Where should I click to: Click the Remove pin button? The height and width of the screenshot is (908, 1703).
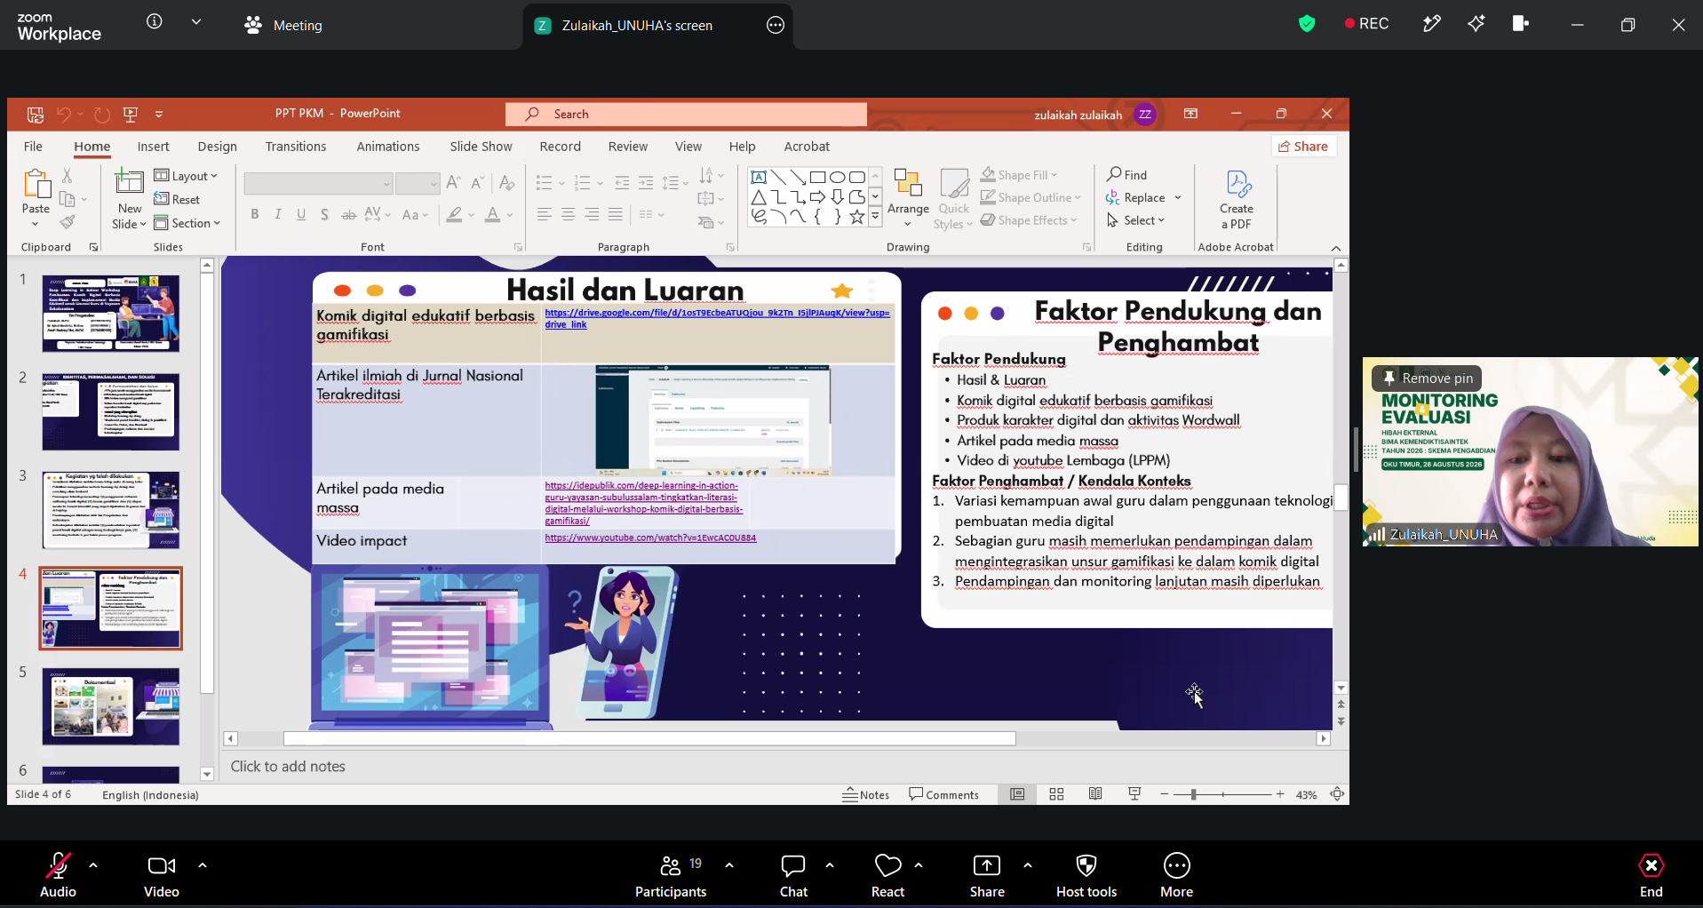[1427, 378]
